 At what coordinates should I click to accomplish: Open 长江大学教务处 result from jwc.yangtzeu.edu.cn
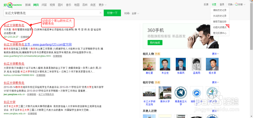14,83
